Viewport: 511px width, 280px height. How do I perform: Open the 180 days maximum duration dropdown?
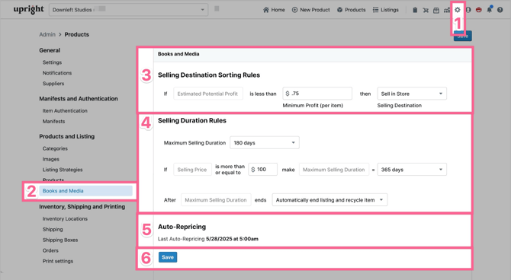265,143
